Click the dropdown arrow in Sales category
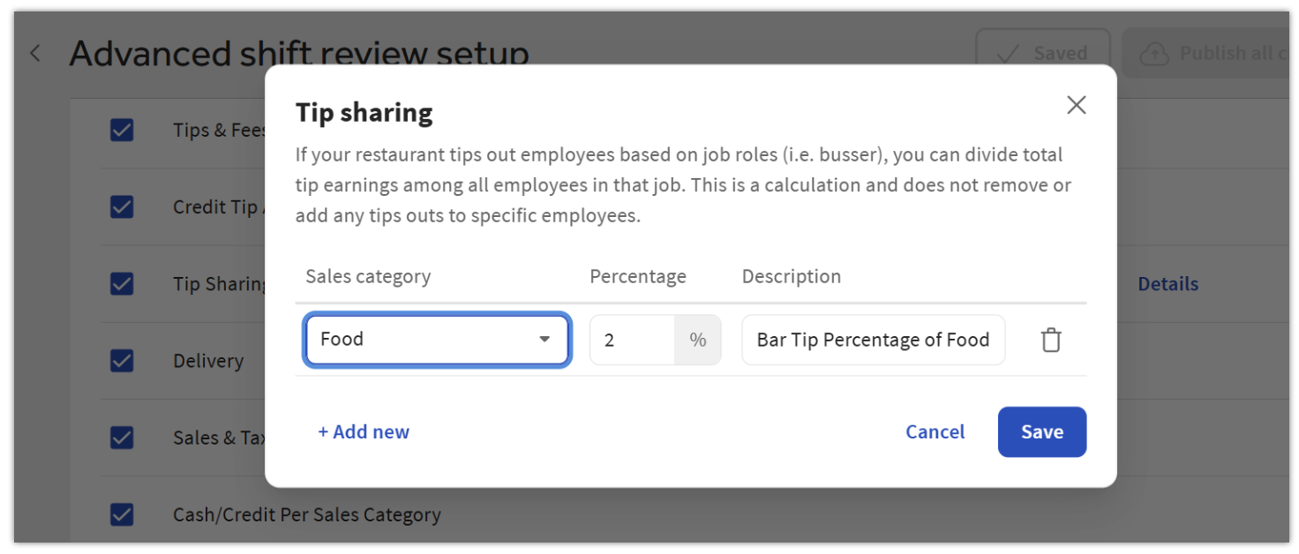The width and height of the screenshot is (1299, 554). 544,340
